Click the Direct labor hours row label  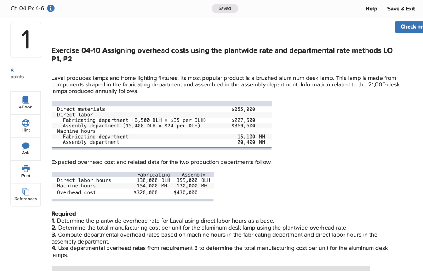(84, 180)
